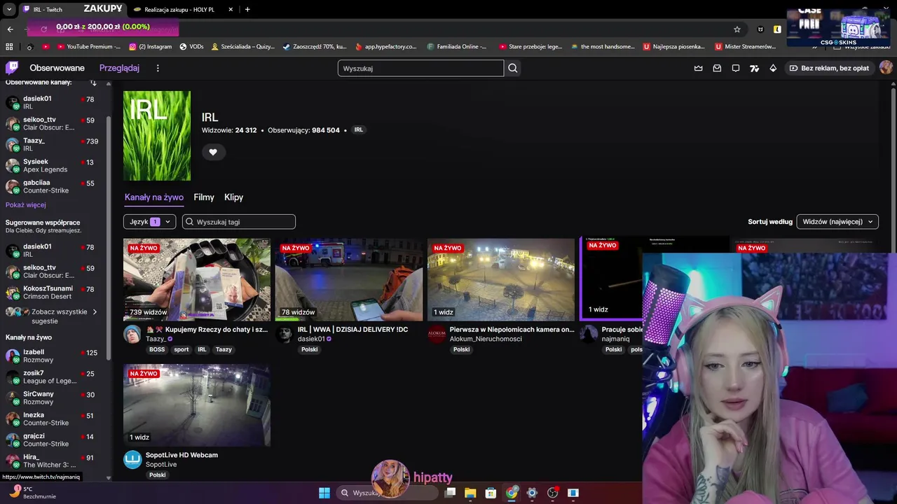Click the sidebar vertical scrollbar
The height and width of the screenshot is (504, 897).
(109, 238)
